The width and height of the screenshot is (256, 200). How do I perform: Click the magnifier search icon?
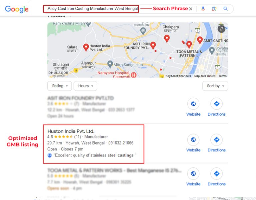[225, 9]
